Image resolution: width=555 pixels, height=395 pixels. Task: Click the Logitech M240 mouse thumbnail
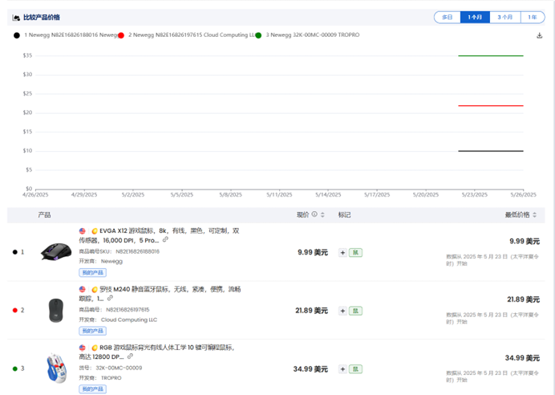point(56,311)
